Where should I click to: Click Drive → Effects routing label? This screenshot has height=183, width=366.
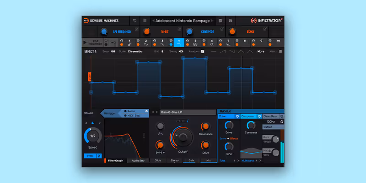(x=229, y=139)
